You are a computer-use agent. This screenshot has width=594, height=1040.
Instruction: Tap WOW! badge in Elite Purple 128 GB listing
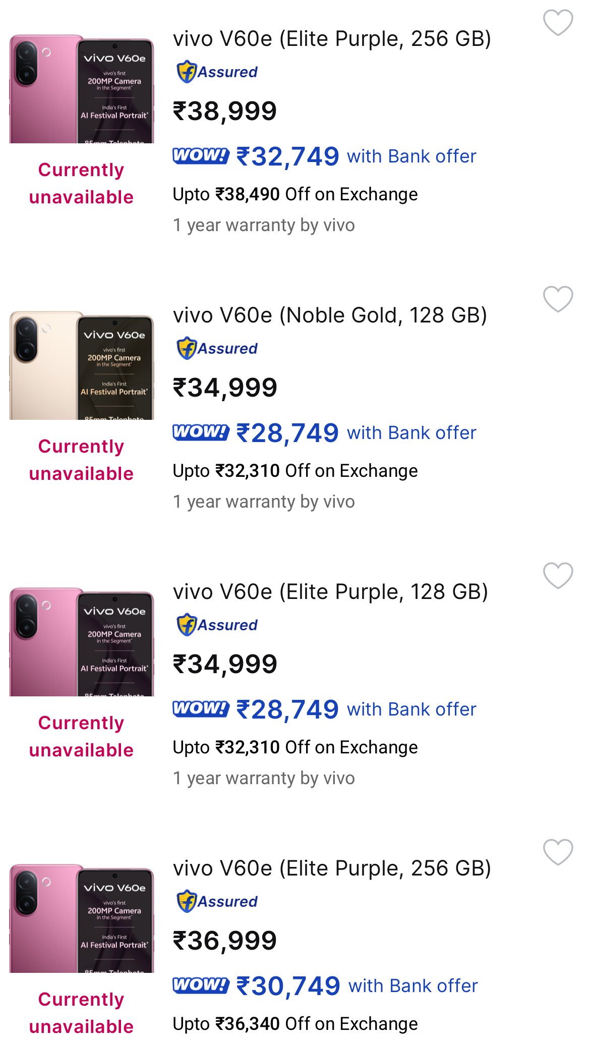[201, 708]
